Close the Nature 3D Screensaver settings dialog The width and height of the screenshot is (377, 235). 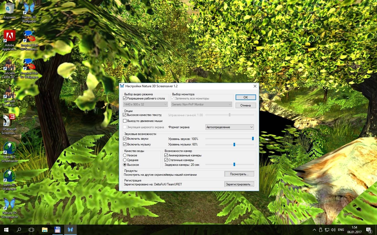pyautogui.click(x=255, y=86)
